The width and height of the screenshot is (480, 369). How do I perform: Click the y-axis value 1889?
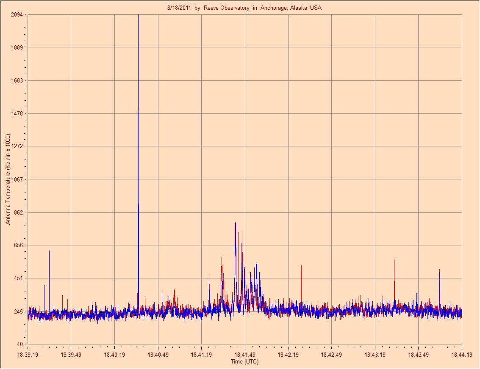(17, 47)
